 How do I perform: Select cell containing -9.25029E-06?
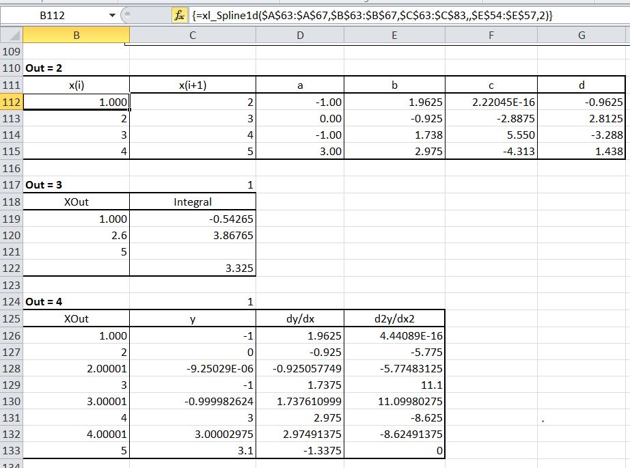(193, 368)
